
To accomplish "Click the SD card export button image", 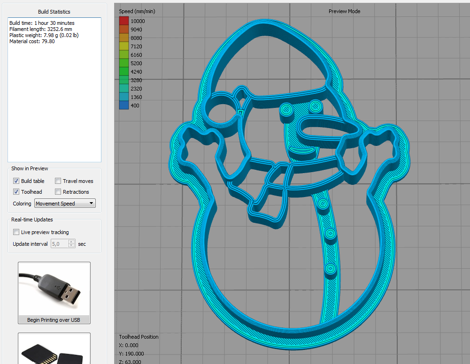I will 54,349.
